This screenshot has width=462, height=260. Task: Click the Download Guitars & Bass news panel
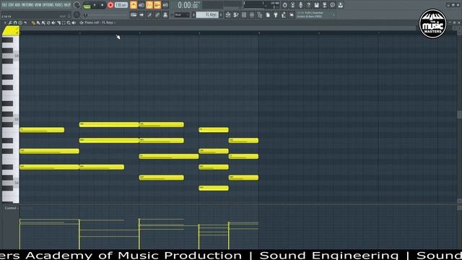click(315, 14)
